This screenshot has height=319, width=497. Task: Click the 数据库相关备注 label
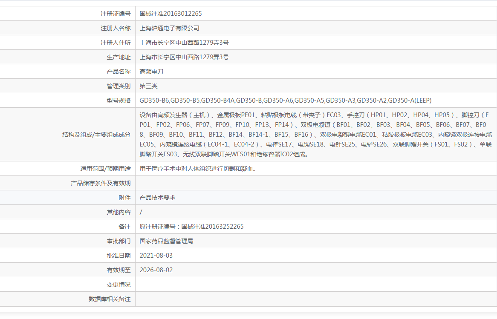pyautogui.click(x=110, y=299)
